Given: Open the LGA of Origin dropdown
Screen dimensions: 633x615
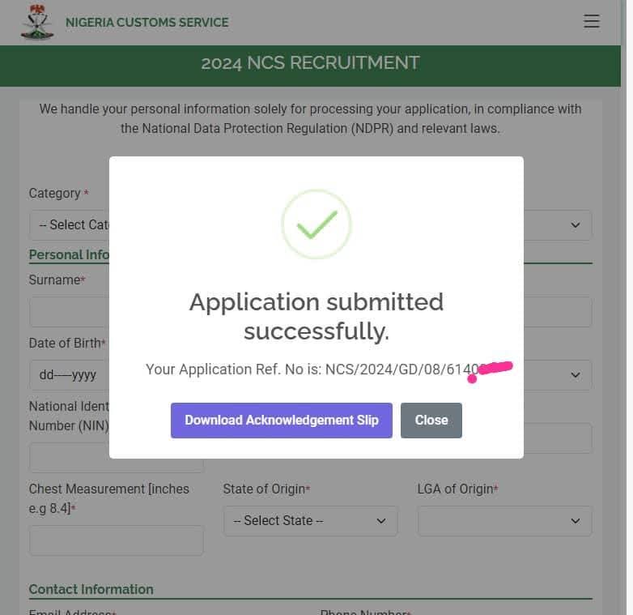Looking at the screenshot, I should click(x=504, y=521).
